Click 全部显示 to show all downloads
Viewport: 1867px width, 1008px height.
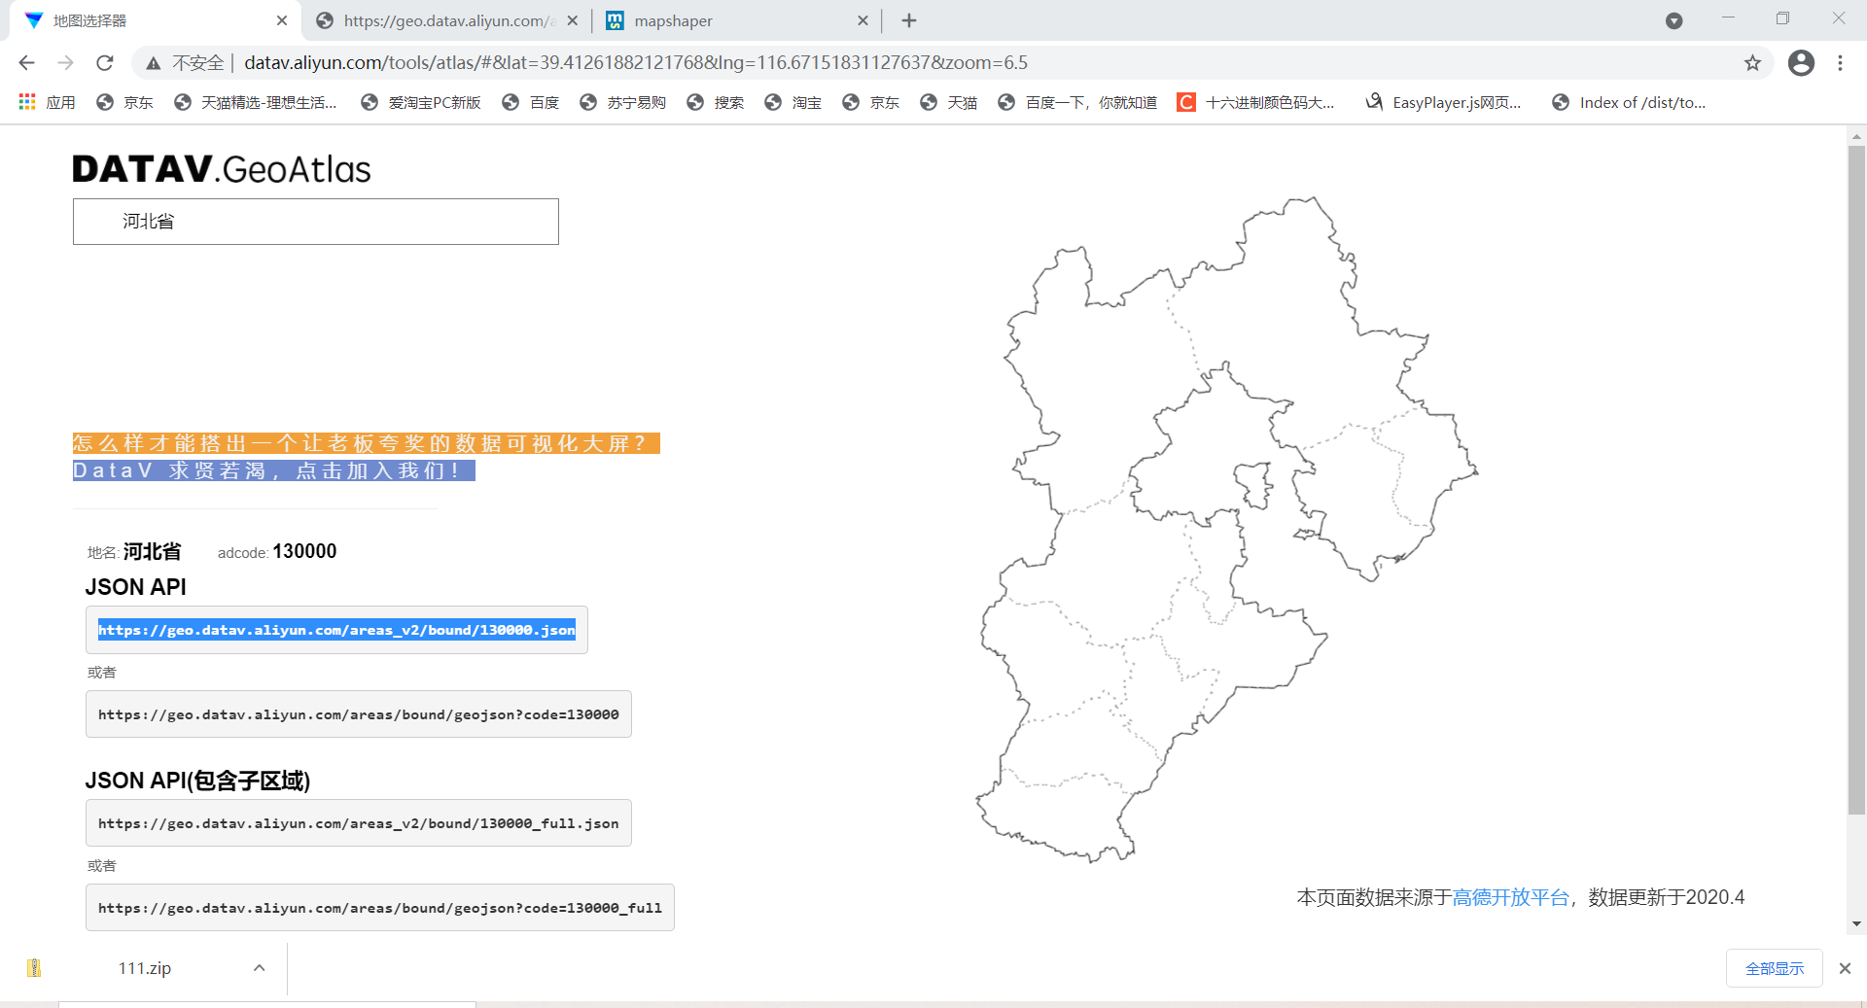tap(1775, 968)
